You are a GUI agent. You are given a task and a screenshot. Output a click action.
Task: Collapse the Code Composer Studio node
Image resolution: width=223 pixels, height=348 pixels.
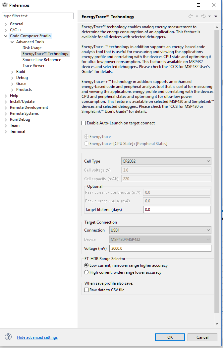pos(6,36)
